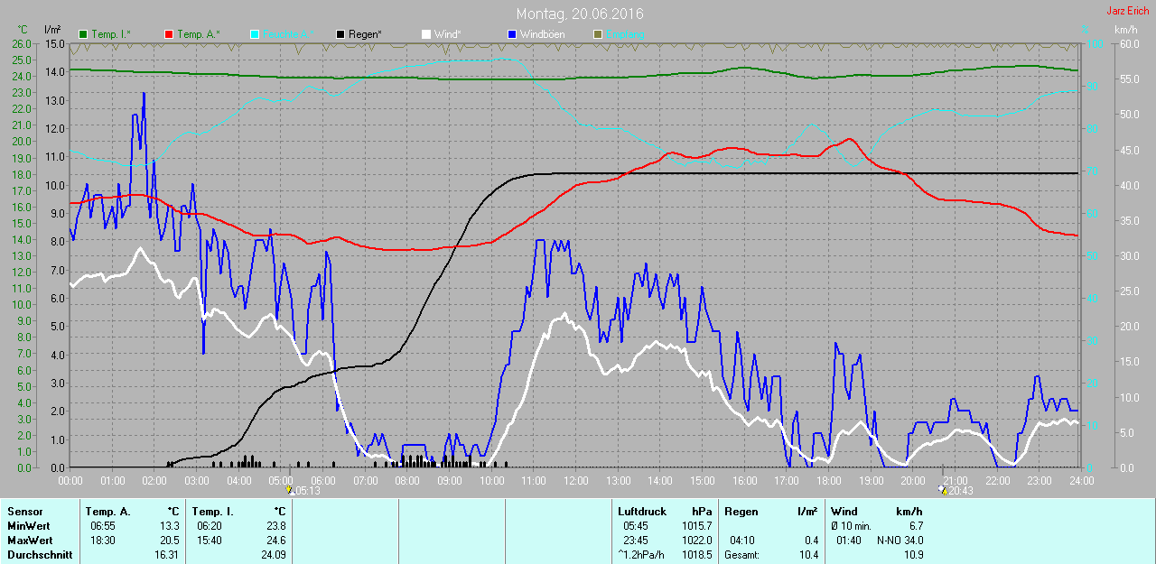This screenshot has width=1156, height=564.
Task: Select the MaxWert row label
Action: click(30, 541)
